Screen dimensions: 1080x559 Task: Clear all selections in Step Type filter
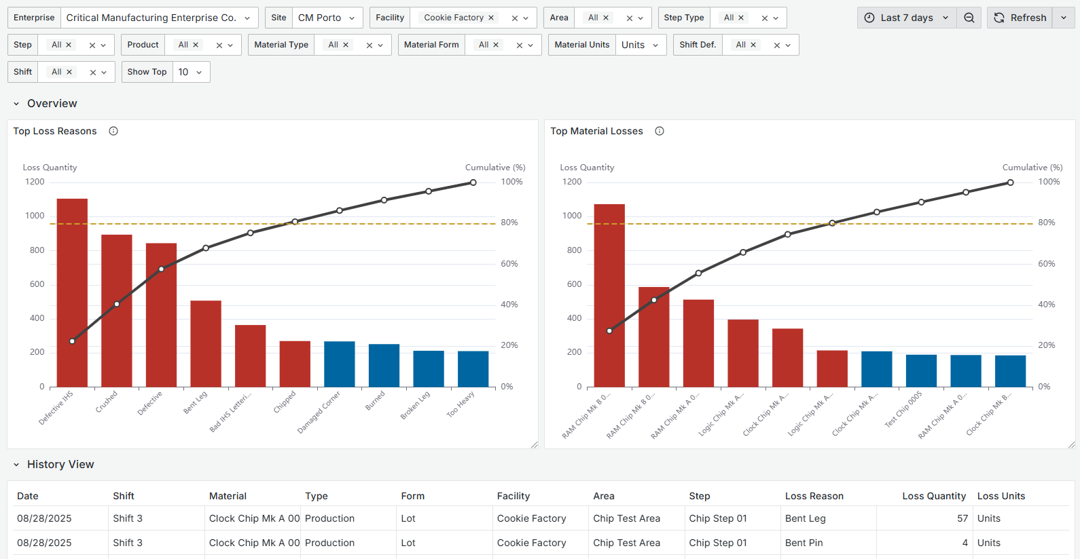764,18
